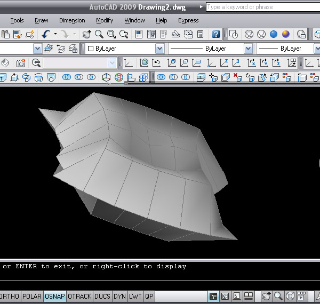The image size is (320, 304).
Task: Open the ByLayer linetype dropdown
Action: coord(248,49)
